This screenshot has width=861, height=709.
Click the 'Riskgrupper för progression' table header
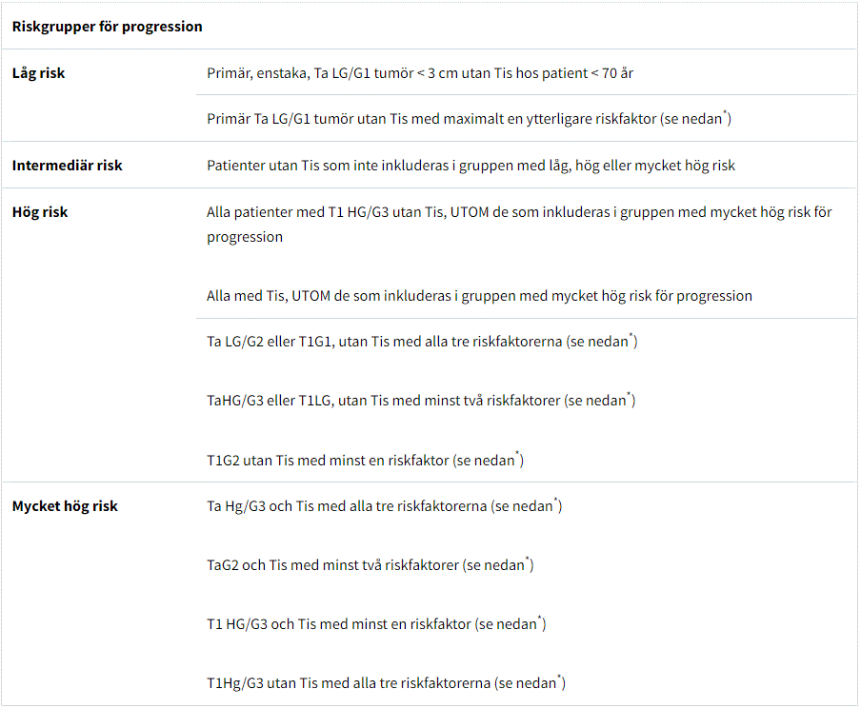point(107,27)
